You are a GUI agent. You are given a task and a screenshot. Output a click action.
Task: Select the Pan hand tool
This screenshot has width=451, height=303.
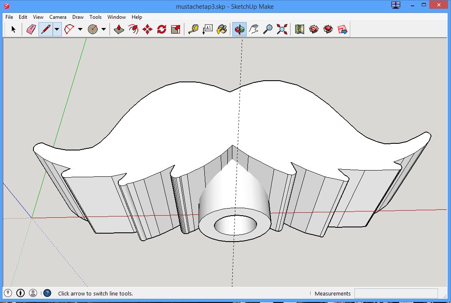(x=254, y=29)
